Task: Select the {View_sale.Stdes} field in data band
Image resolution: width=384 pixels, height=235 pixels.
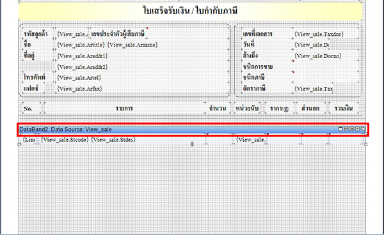Action: pos(113,139)
